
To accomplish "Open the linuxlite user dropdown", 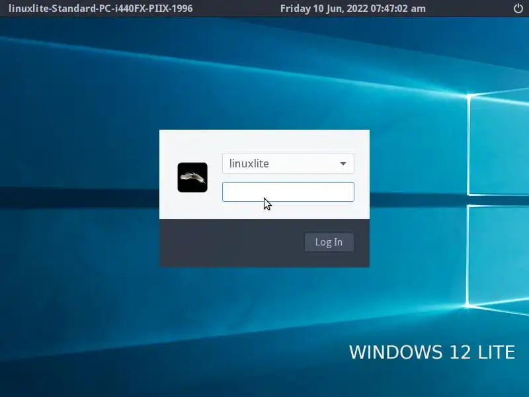I will click(x=288, y=163).
